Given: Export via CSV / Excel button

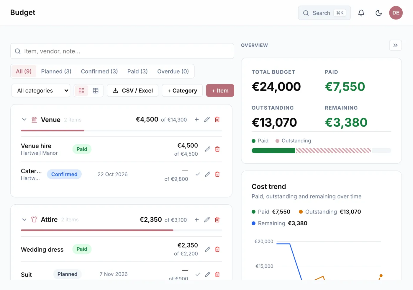Looking at the screenshot, I should [133, 91].
